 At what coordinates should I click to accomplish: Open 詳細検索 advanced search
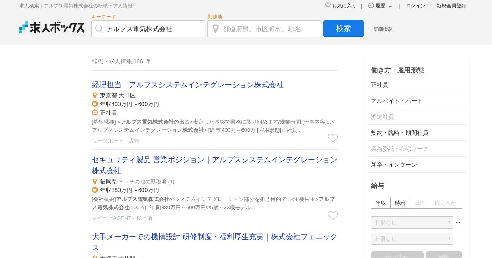coord(383,29)
